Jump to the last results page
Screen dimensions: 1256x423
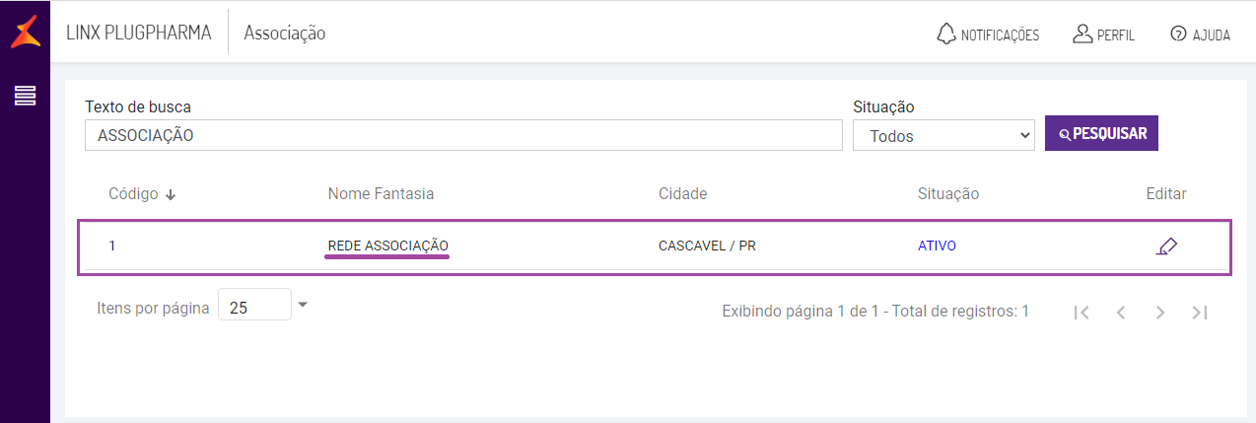pyautogui.click(x=1200, y=313)
